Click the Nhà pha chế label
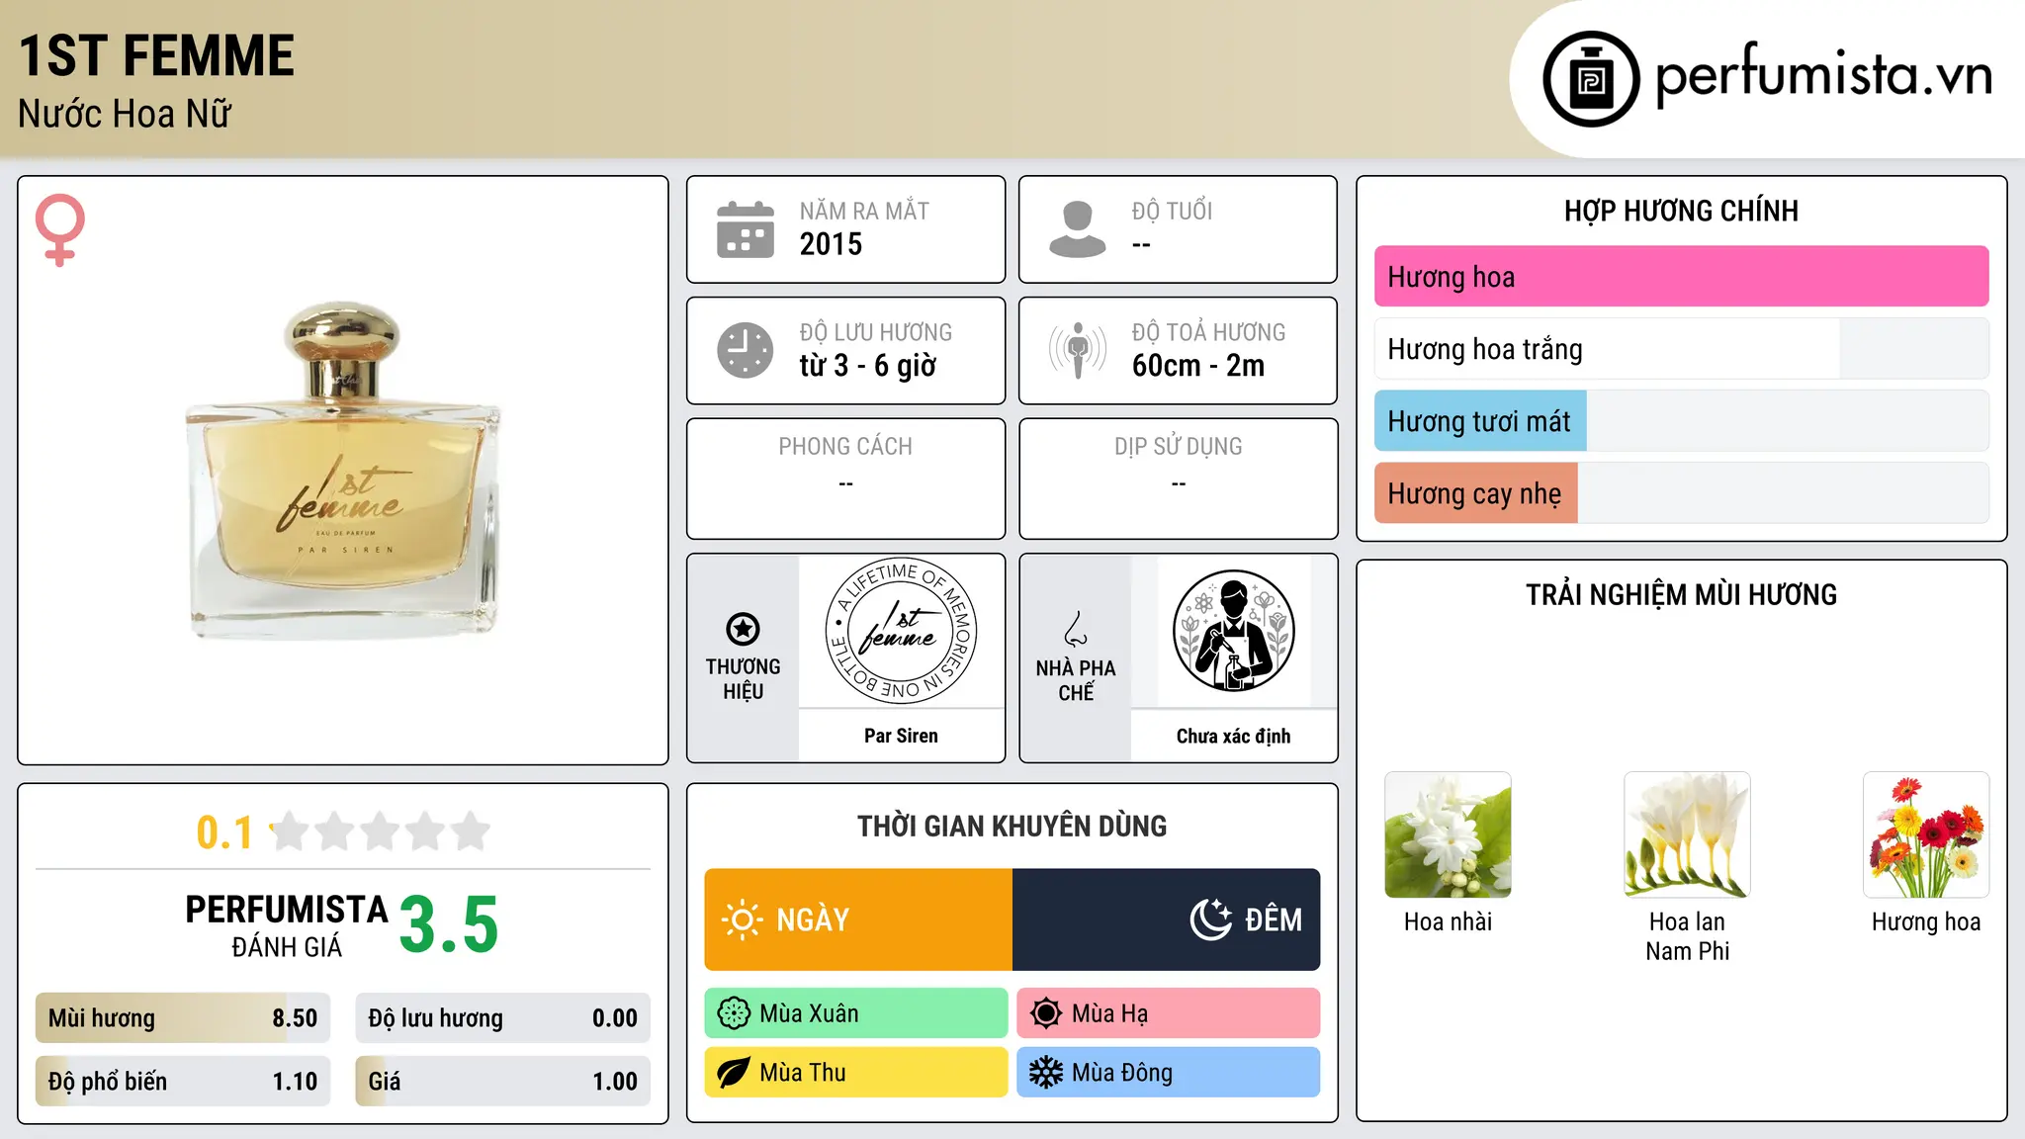The height and width of the screenshot is (1139, 2025). click(1076, 680)
